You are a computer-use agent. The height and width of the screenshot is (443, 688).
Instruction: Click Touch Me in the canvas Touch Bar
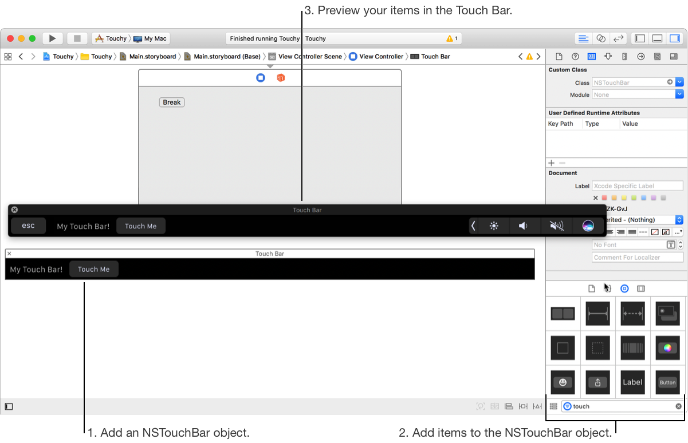point(94,269)
